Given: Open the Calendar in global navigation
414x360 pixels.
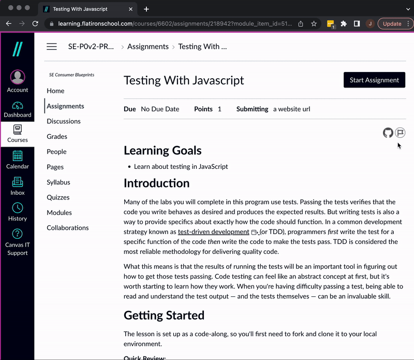Looking at the screenshot, I should tap(18, 160).
